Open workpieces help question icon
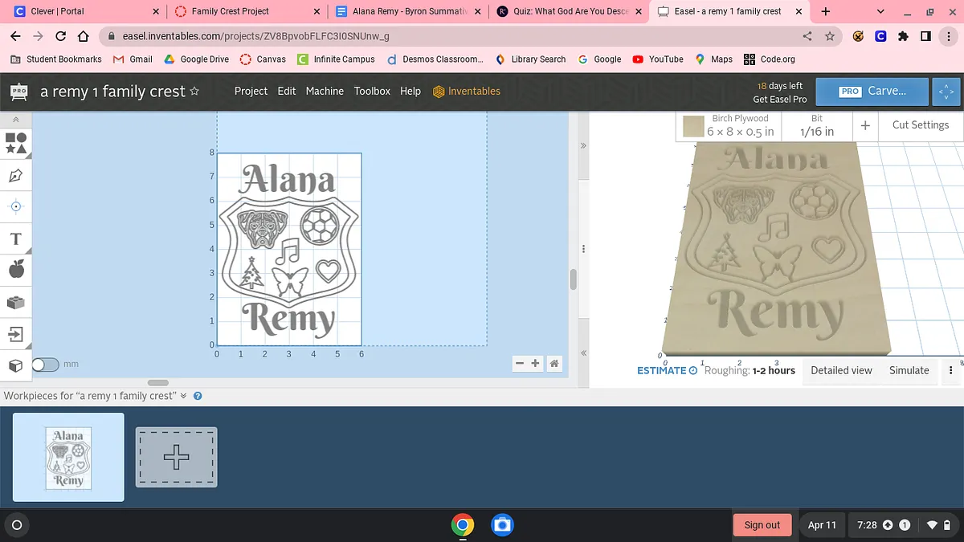This screenshot has height=542, width=964. 198,396
